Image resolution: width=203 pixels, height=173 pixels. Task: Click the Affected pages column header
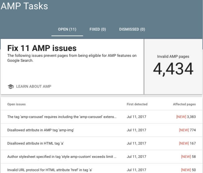pyautogui.click(x=184, y=104)
